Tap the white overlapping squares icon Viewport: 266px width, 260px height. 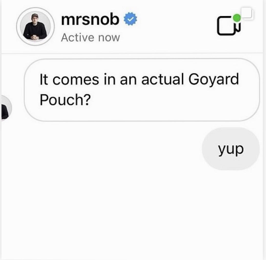coord(248,13)
